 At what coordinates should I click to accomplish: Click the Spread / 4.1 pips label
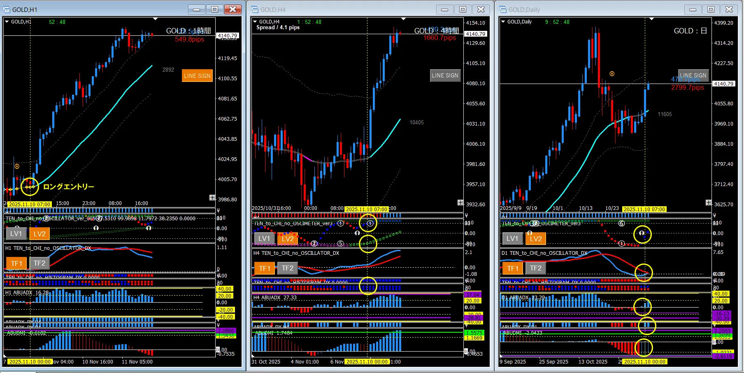coord(278,28)
